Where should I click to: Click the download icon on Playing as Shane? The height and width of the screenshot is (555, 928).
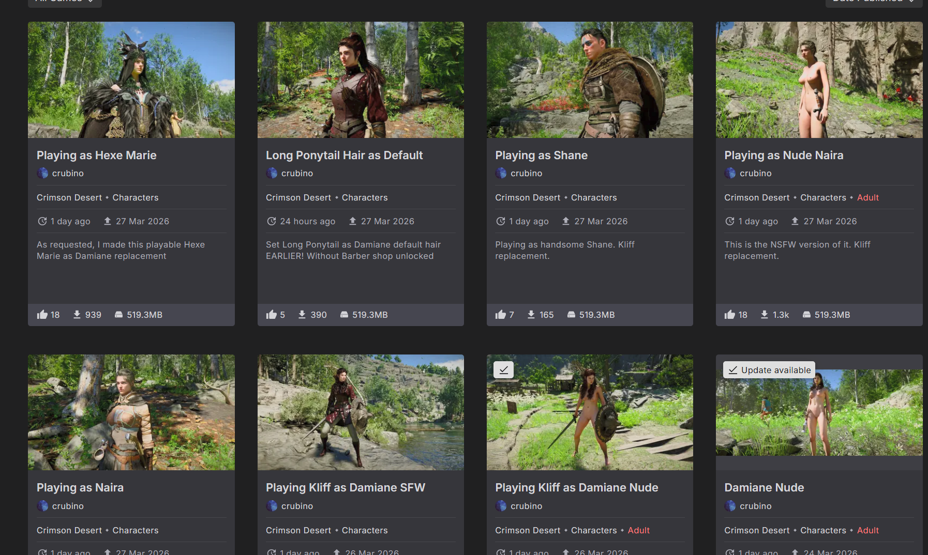[531, 315]
